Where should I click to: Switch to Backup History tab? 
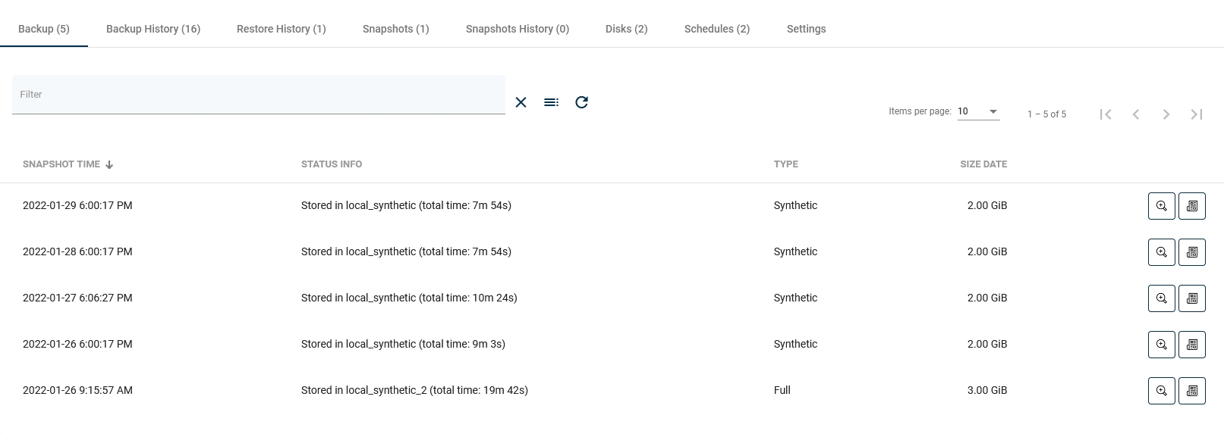(x=153, y=29)
